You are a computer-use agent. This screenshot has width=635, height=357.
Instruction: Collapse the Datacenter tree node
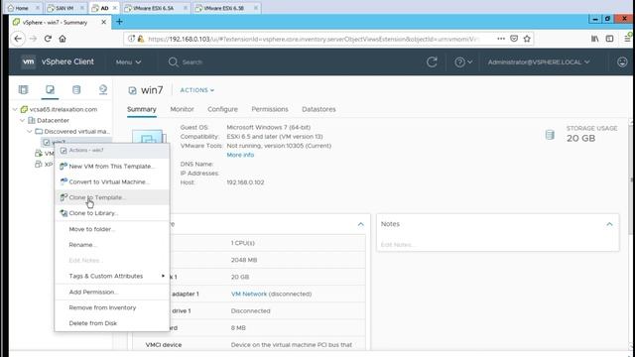(22, 120)
